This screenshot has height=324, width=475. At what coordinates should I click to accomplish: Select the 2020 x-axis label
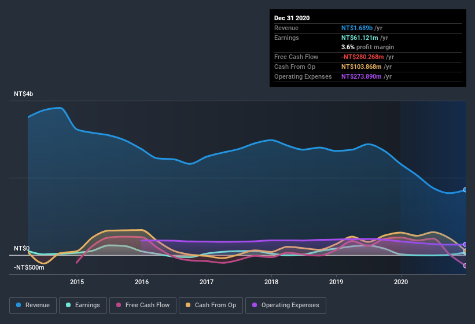pos(401,282)
